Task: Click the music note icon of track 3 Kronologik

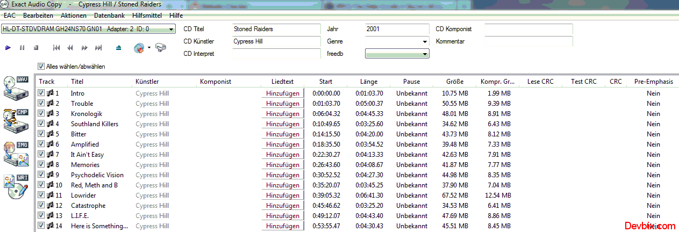Action: click(x=50, y=114)
